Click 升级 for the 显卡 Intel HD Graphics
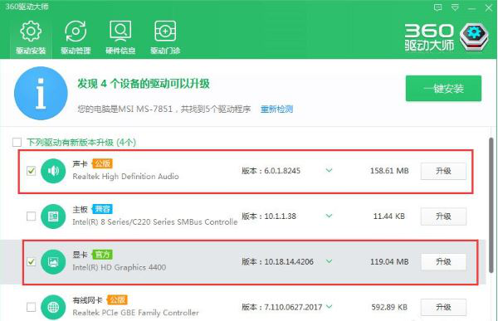The width and height of the screenshot is (498, 321). click(x=443, y=262)
